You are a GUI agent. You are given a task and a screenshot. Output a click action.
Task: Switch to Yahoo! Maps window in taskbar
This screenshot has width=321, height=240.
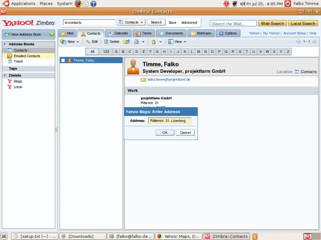(179, 236)
